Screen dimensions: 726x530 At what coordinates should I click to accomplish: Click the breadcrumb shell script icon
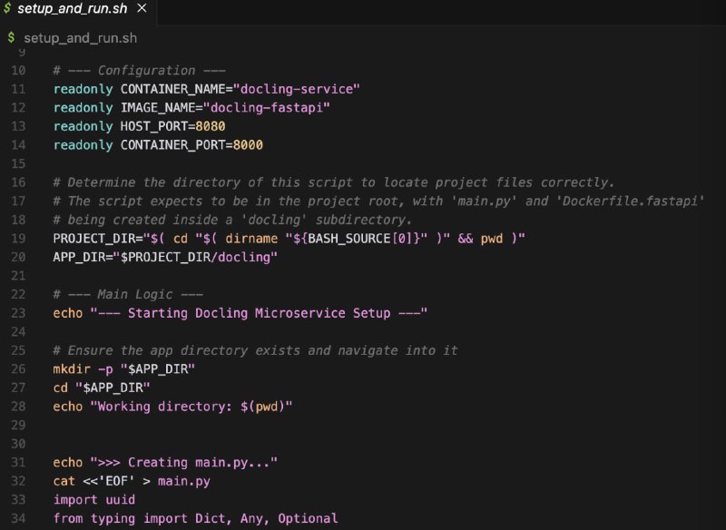12,37
